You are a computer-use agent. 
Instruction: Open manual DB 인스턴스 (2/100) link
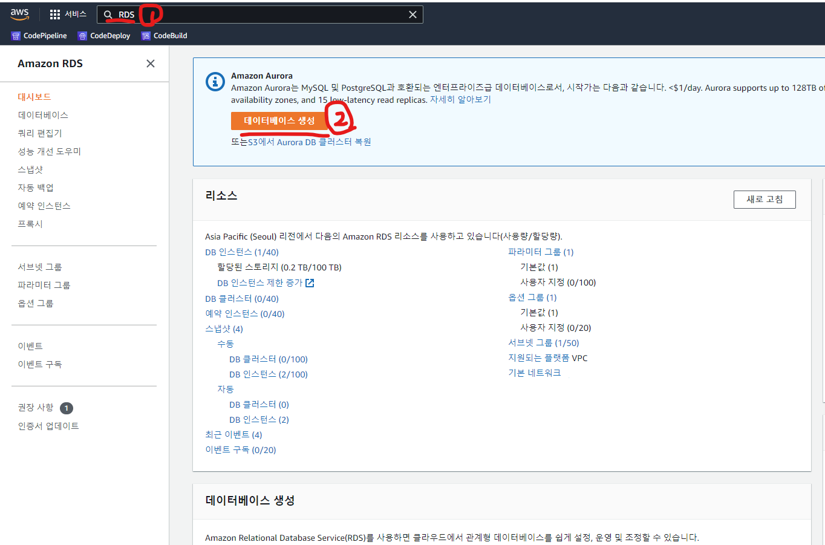(269, 374)
